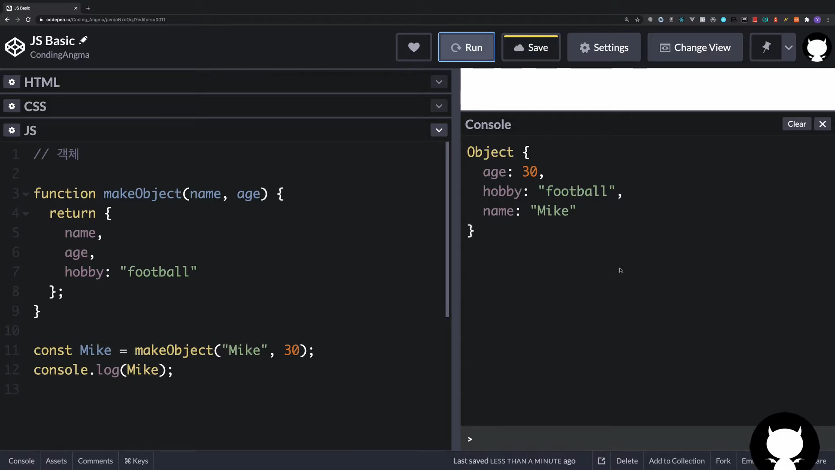This screenshot has width=835, height=470.
Task: Open a new browser tab
Action: pyautogui.click(x=88, y=8)
